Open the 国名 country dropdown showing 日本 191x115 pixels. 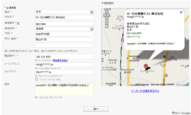[64, 12]
